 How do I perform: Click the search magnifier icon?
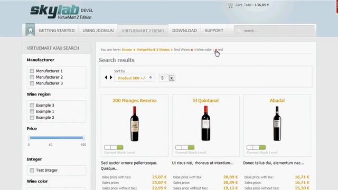pyautogui.click(x=239, y=31)
